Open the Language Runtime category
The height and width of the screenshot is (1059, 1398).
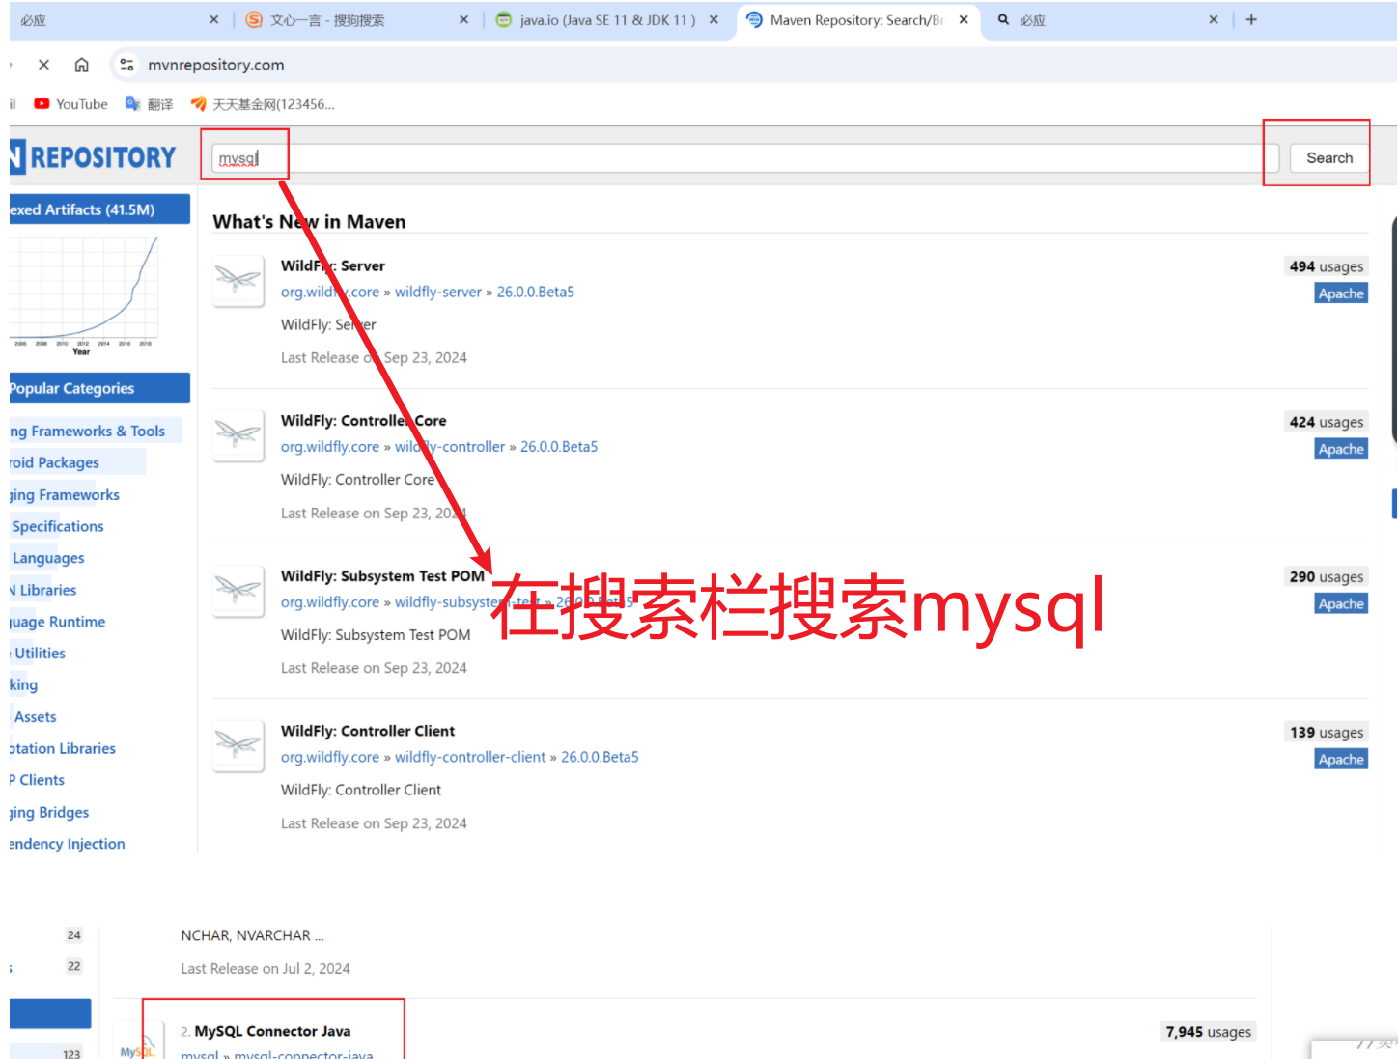[58, 622]
